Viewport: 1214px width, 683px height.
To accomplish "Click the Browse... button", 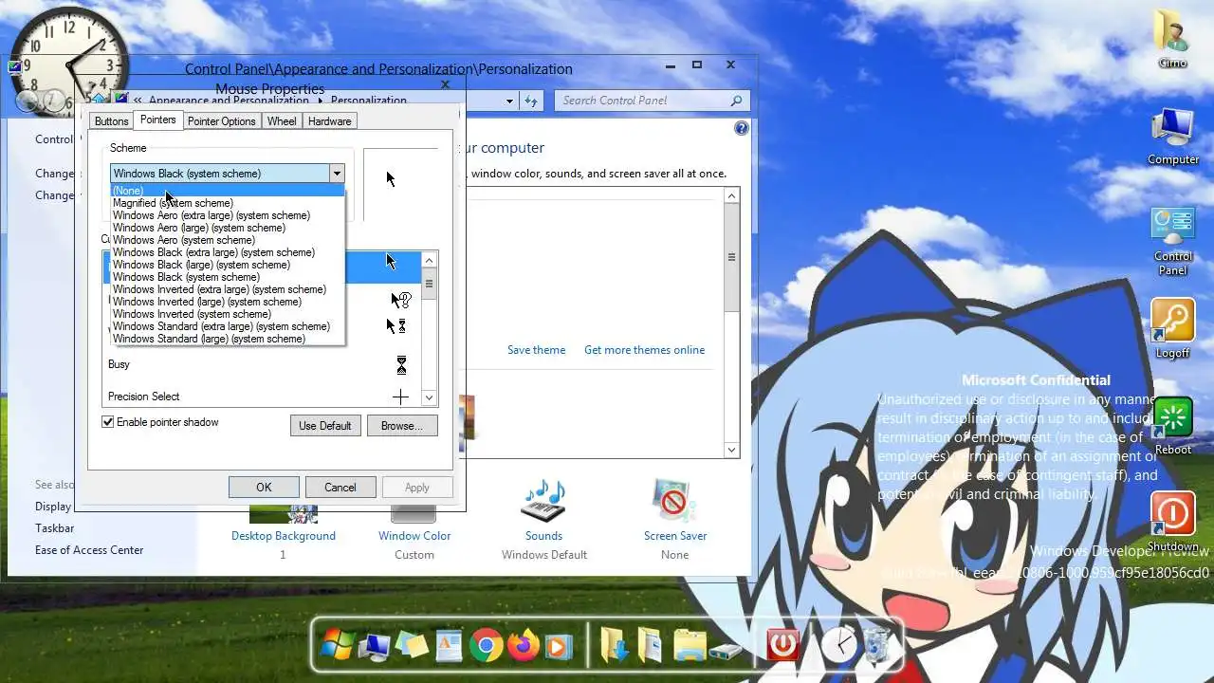I will pyautogui.click(x=402, y=426).
